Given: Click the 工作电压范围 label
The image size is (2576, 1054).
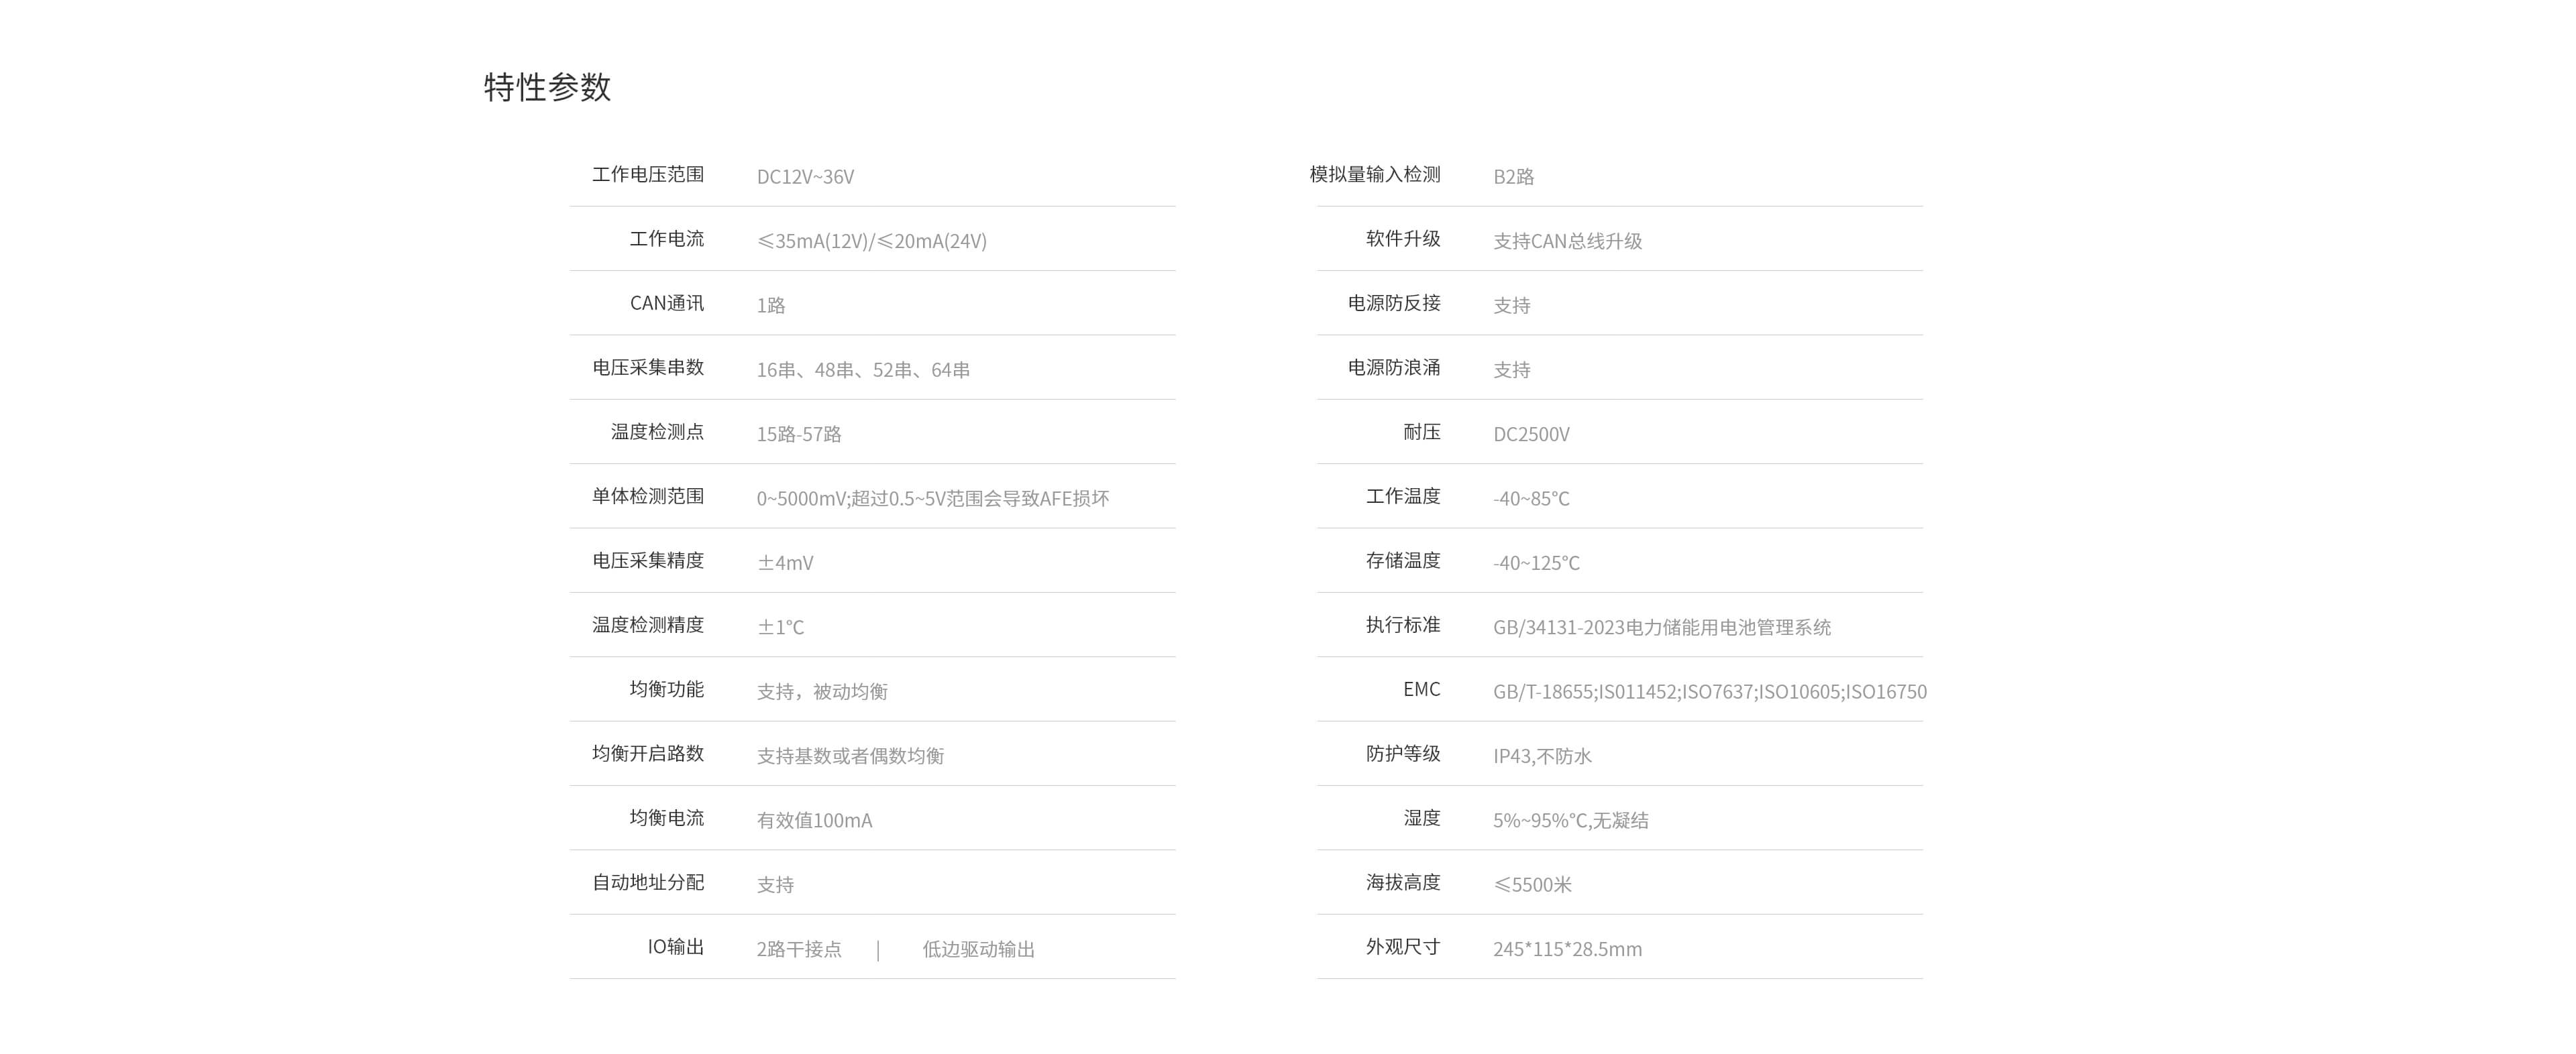Looking at the screenshot, I should pyautogui.click(x=648, y=175).
